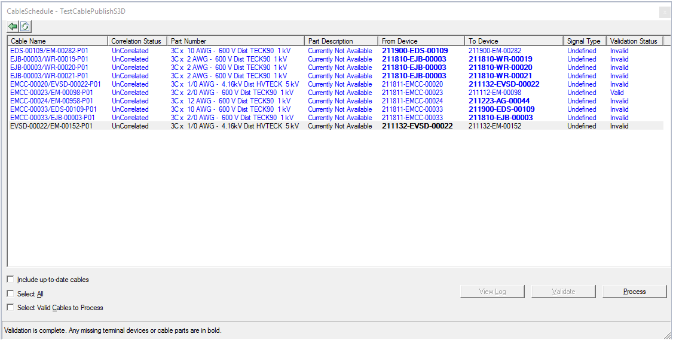Check the Select All checkbox
The width and height of the screenshot is (673, 340).
click(10, 294)
